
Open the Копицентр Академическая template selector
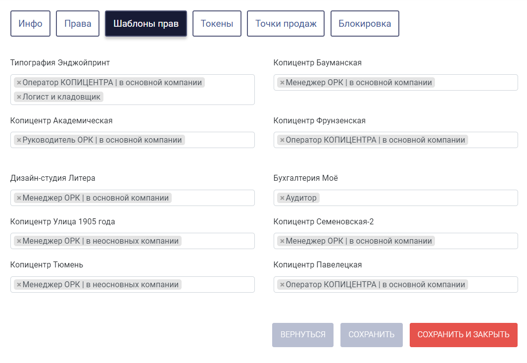pyautogui.click(x=133, y=140)
